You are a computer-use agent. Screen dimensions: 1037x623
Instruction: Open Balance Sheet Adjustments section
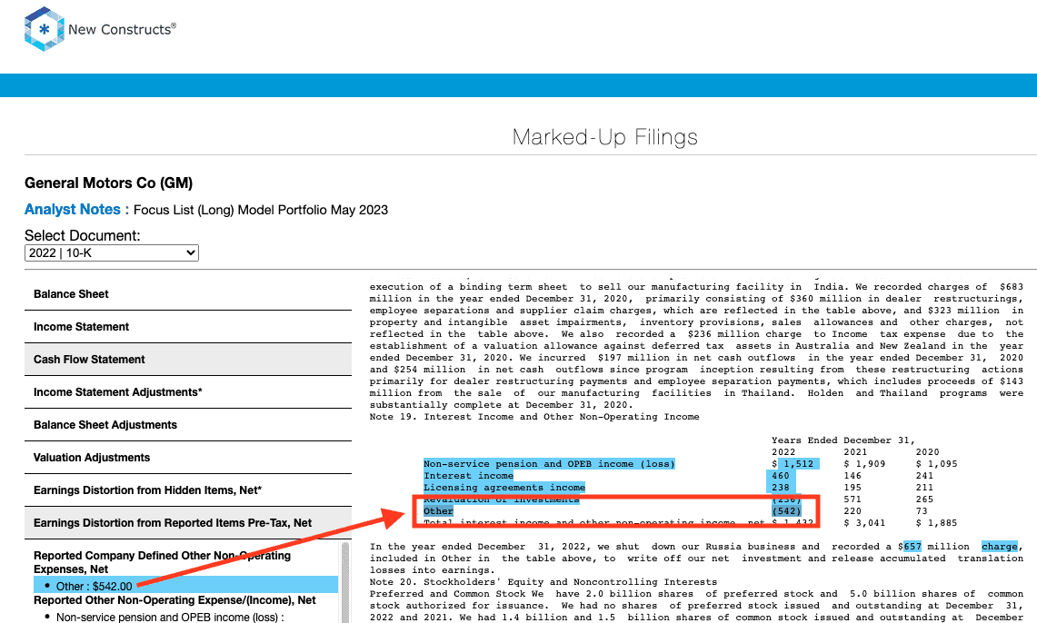[x=188, y=425]
